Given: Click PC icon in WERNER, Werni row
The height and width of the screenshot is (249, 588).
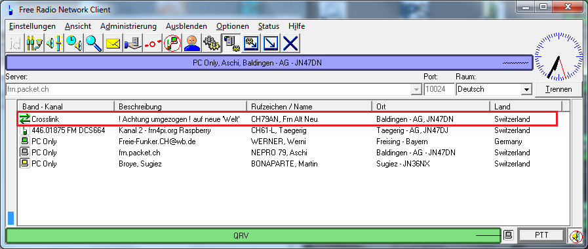Looking at the screenshot, I should (x=25, y=142).
